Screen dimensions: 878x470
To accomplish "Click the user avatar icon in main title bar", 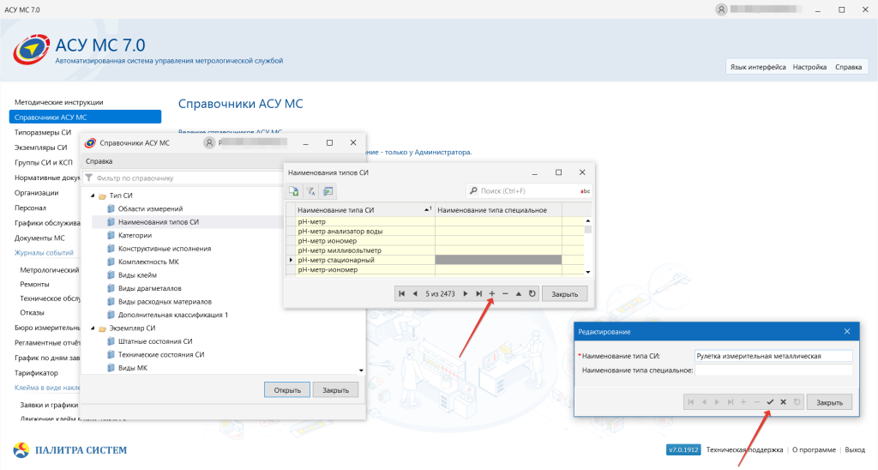I will coord(721,9).
